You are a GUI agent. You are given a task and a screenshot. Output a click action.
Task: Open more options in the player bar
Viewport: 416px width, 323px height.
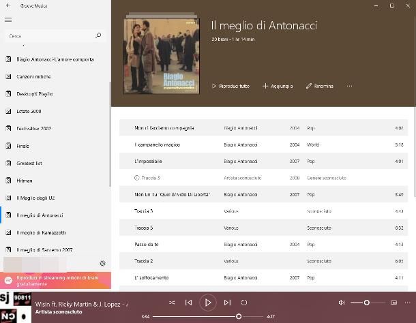[408, 303]
